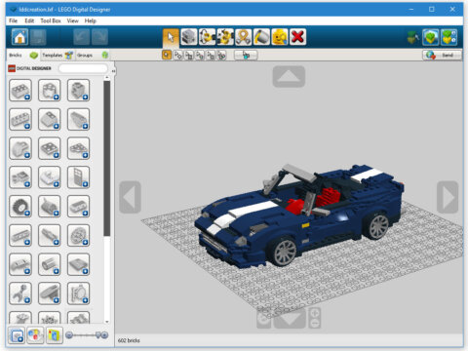Select the Paint bucket tool
The width and height of the screenshot is (468, 351).
(x=261, y=37)
